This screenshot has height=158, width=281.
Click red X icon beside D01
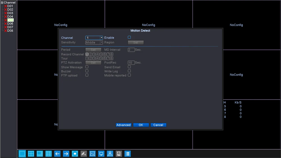point(6,6)
